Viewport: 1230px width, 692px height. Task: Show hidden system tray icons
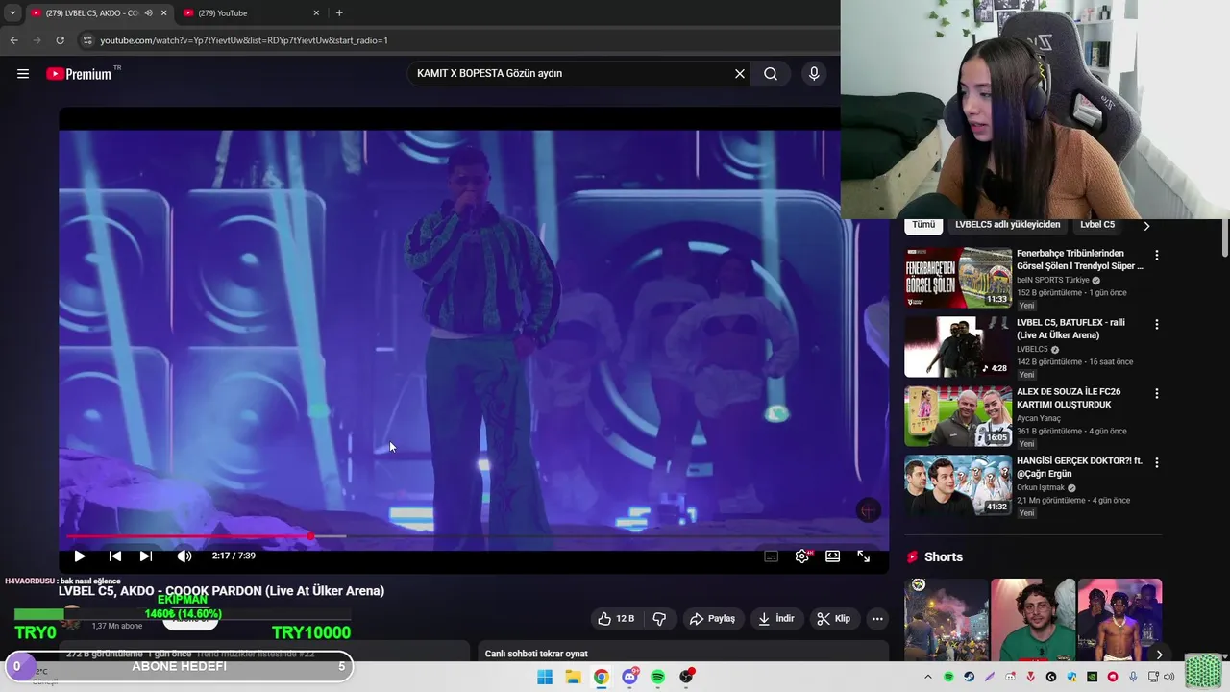[928, 678]
